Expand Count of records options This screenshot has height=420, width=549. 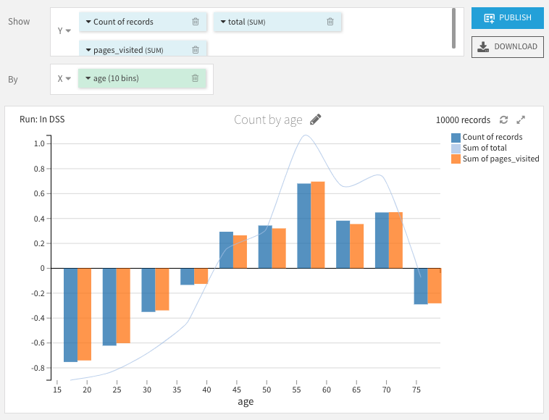(x=88, y=22)
